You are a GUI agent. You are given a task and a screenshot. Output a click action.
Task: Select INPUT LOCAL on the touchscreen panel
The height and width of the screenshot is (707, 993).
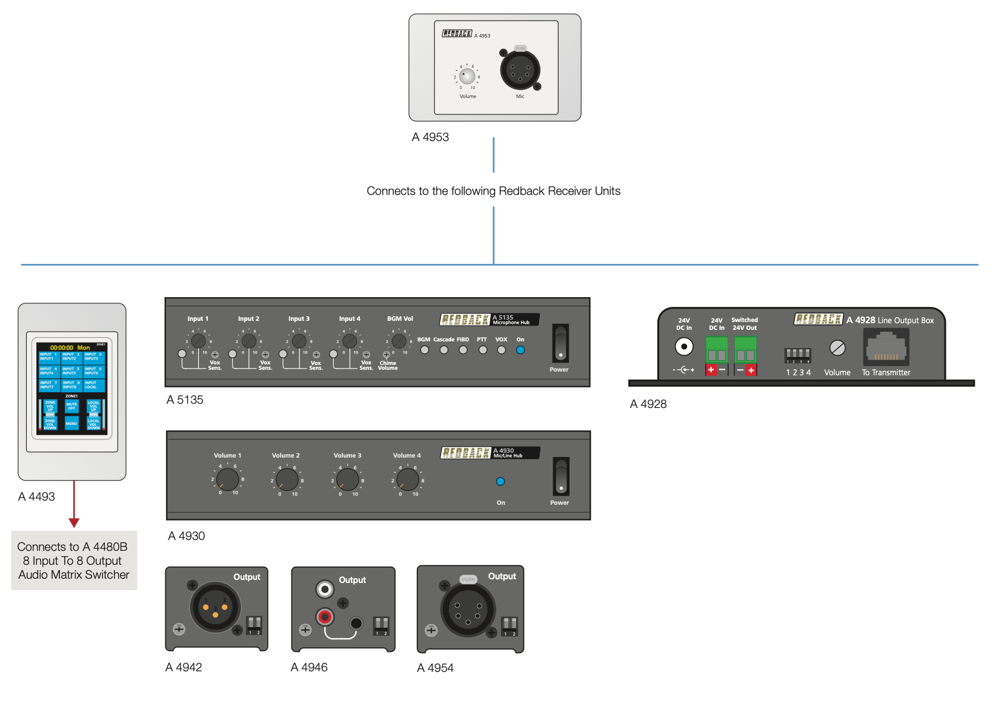click(93, 385)
